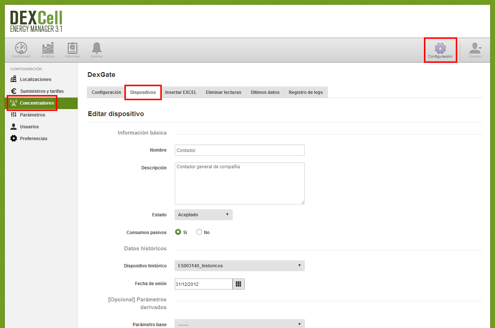Open the Dispositivo histórico dropdown

point(240,266)
